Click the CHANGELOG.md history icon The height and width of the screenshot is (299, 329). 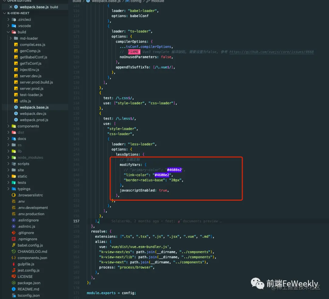click(x=14, y=251)
